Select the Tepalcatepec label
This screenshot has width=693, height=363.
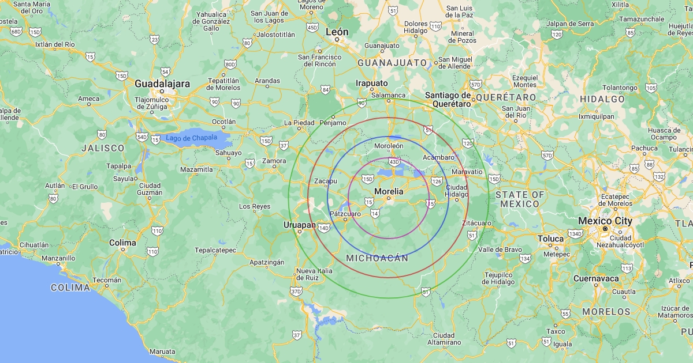215,250
